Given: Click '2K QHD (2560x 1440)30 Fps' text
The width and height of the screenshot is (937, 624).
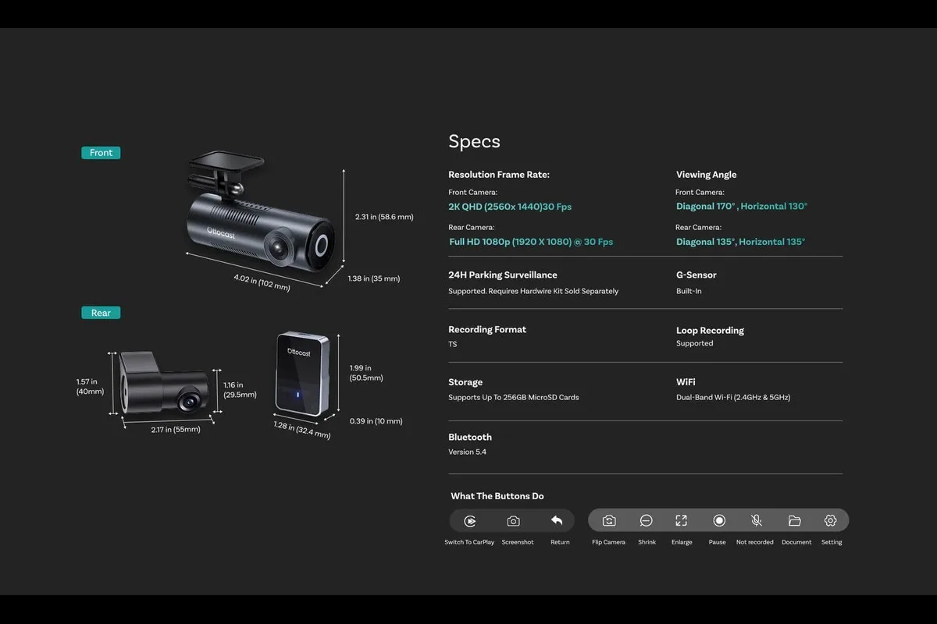Looking at the screenshot, I should [510, 207].
